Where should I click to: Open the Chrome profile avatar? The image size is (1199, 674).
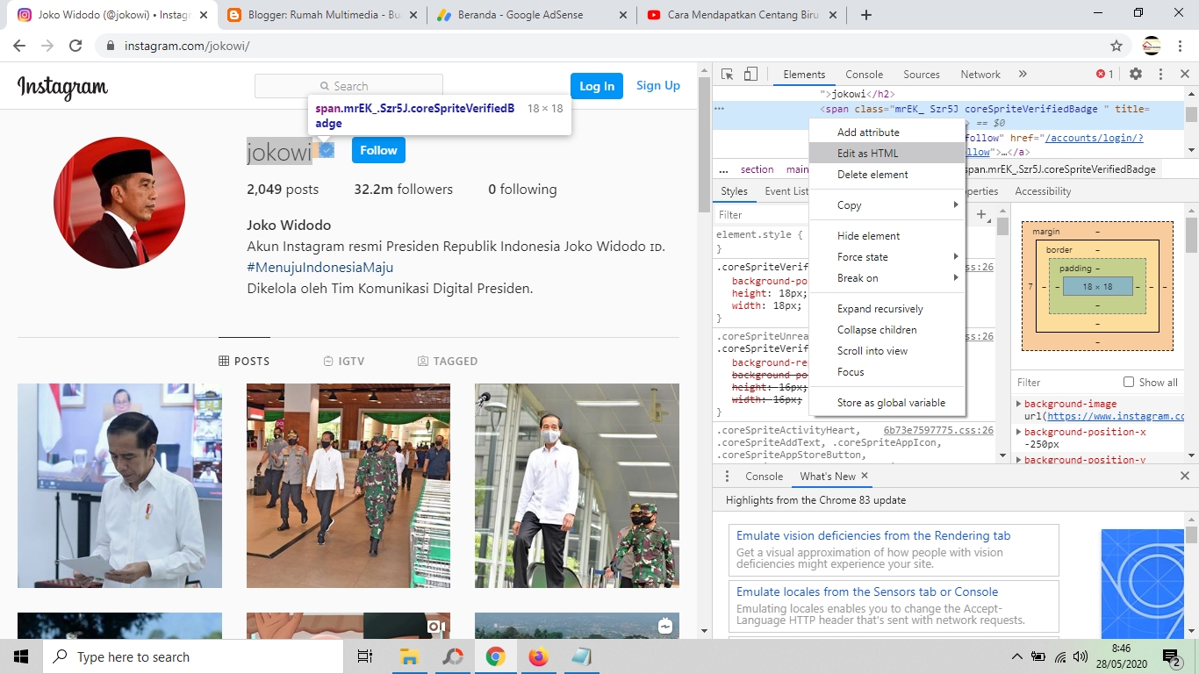point(1152,46)
